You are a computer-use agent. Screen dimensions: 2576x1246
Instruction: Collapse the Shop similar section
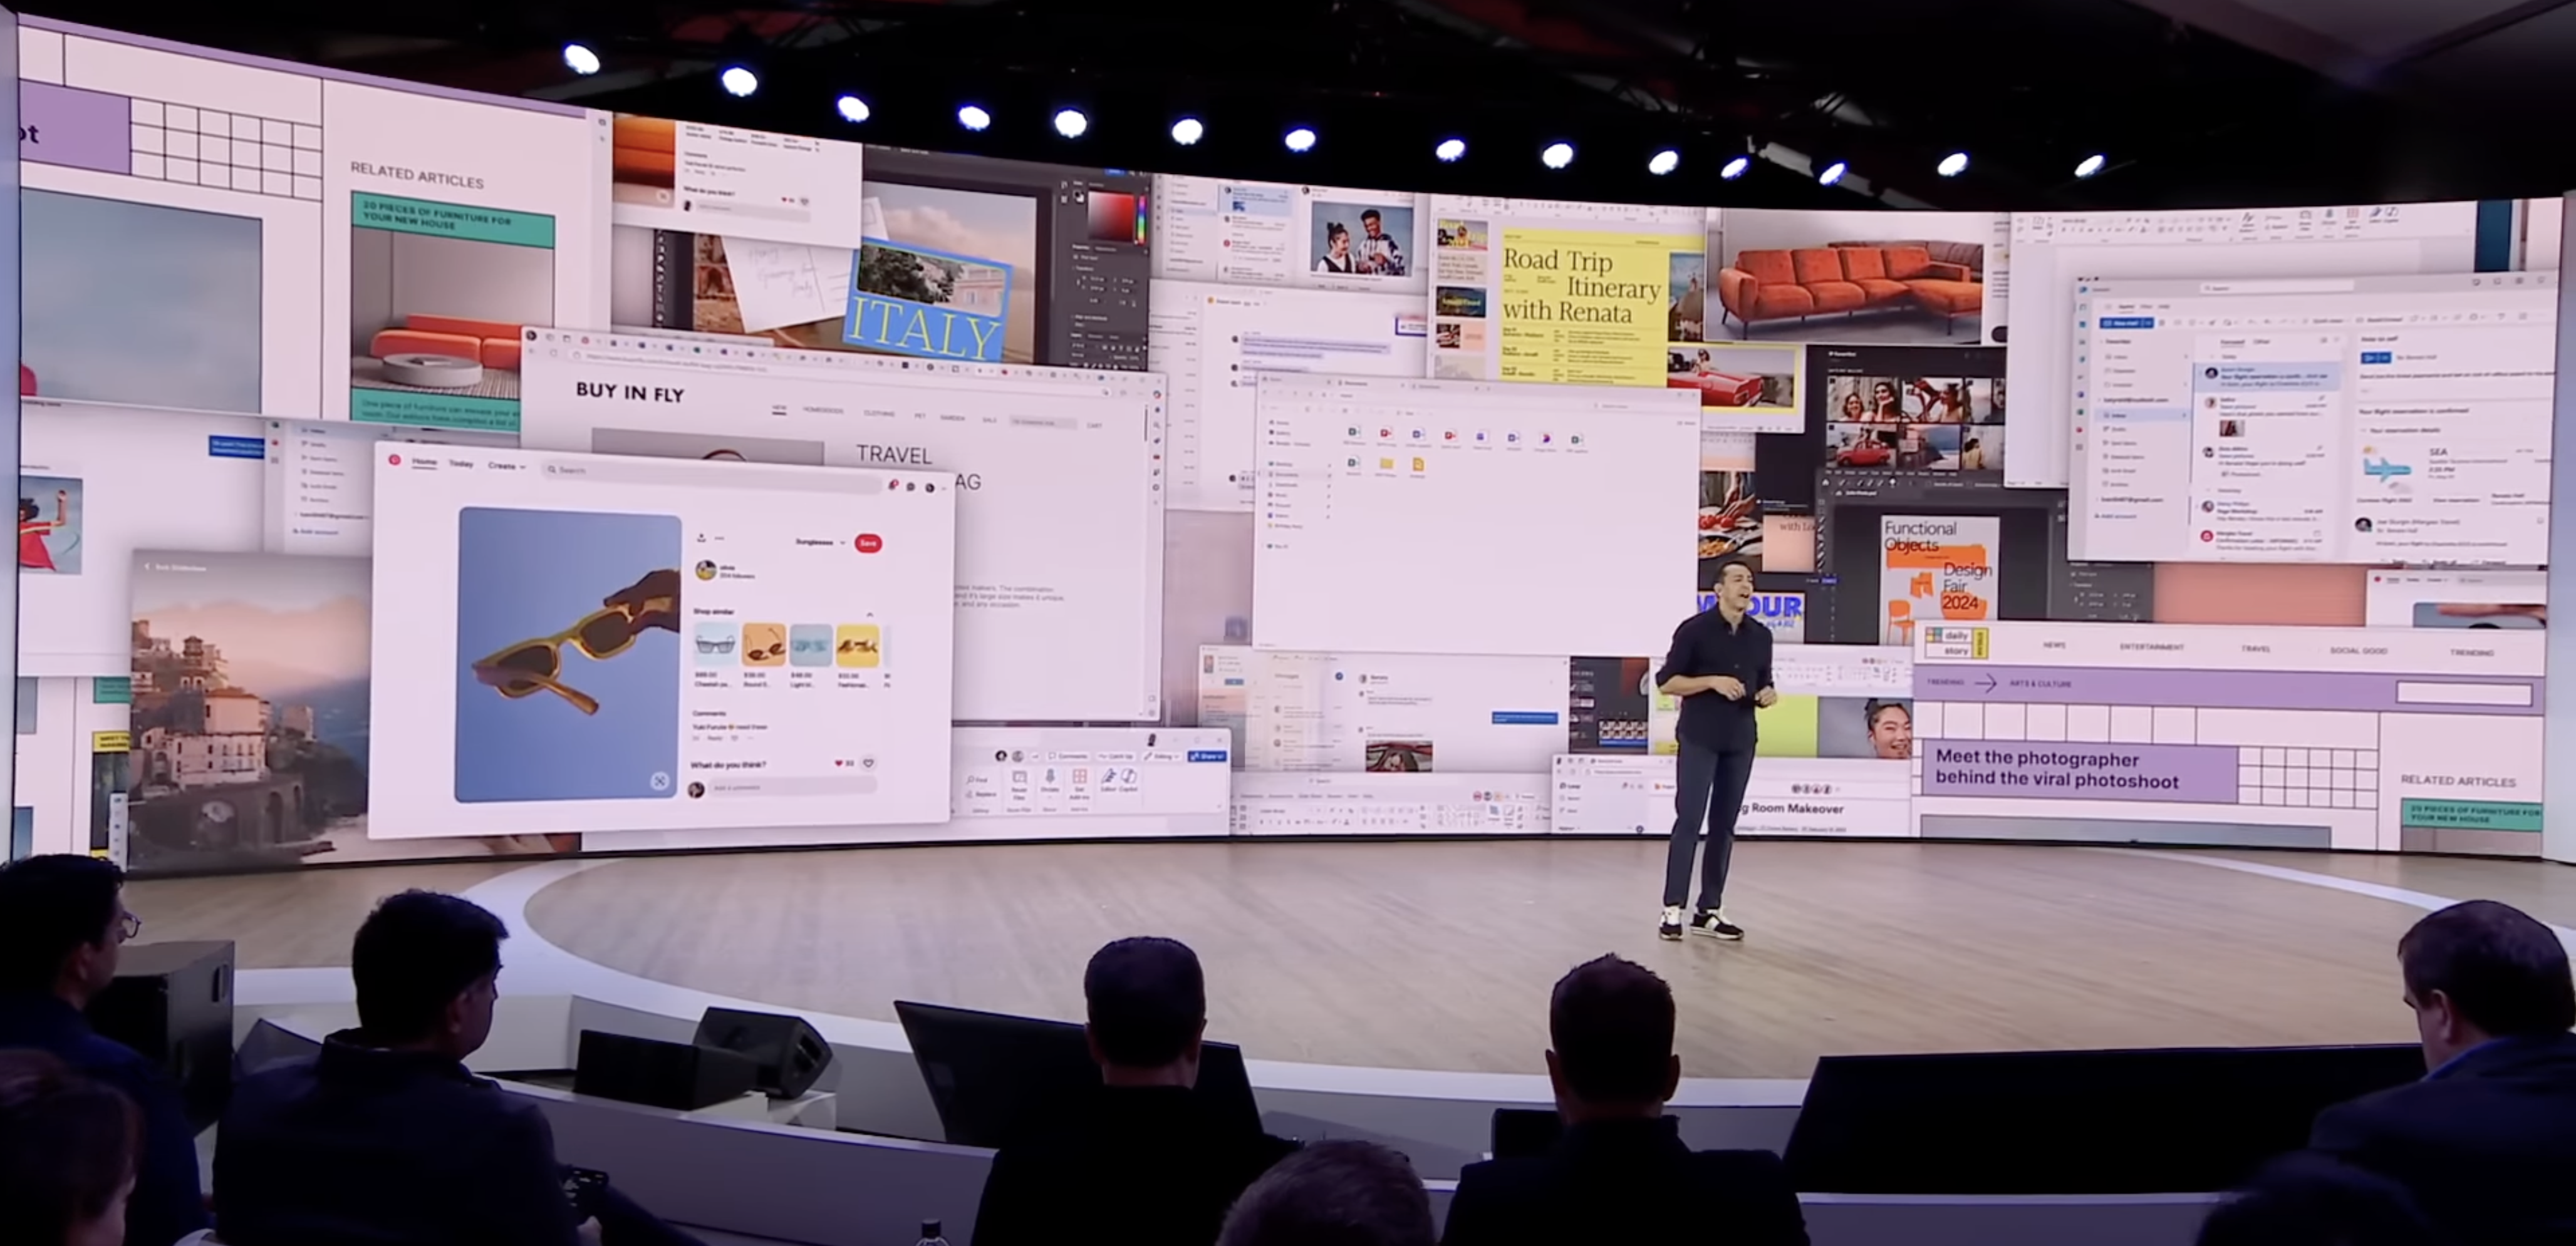[870, 614]
